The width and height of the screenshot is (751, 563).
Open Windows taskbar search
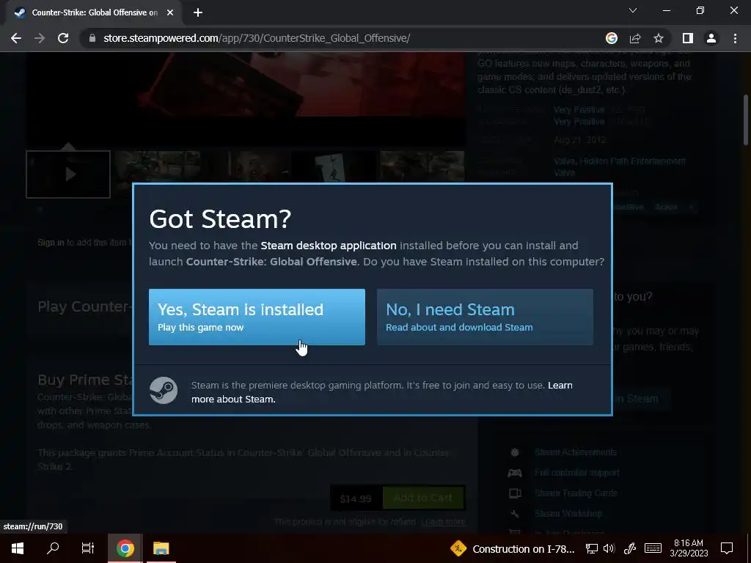pos(53,548)
